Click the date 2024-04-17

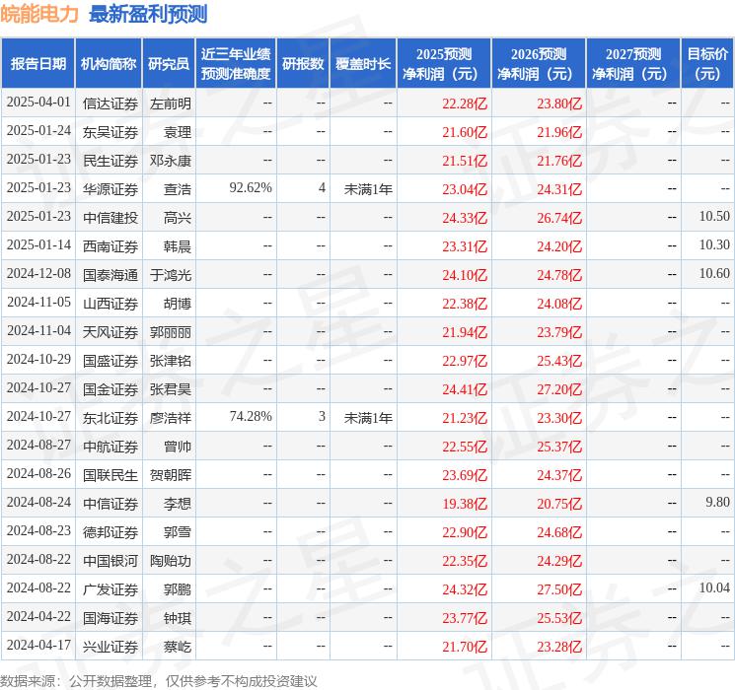38,645
